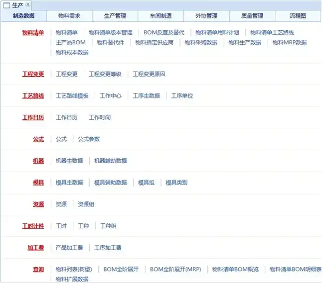Open 工序主数据

[x=147, y=95]
